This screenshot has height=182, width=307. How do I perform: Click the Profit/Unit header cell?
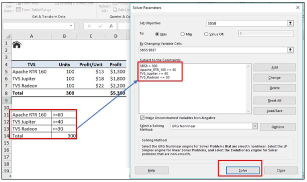point(91,64)
